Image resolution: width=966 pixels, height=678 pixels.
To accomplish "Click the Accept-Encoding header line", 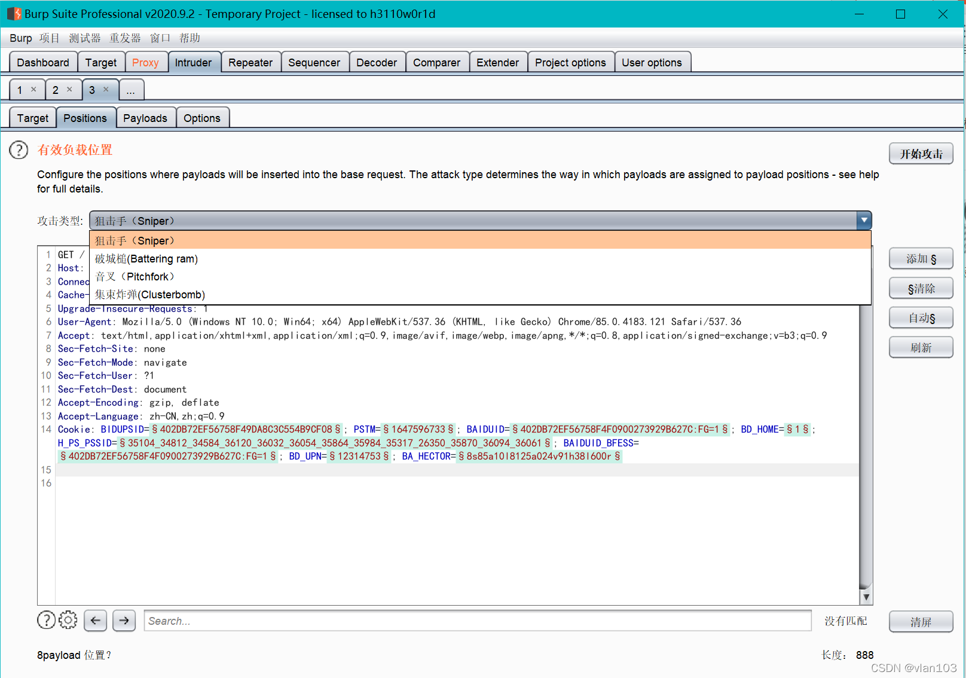I will 138,402.
